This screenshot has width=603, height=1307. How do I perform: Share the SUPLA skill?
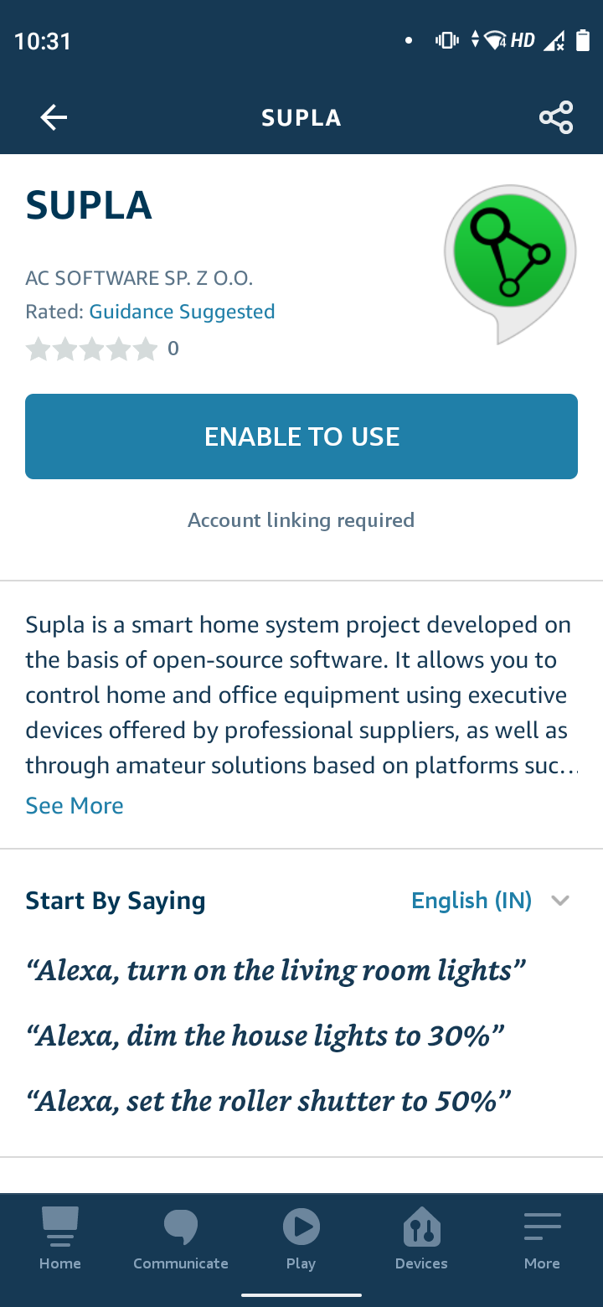coord(555,116)
